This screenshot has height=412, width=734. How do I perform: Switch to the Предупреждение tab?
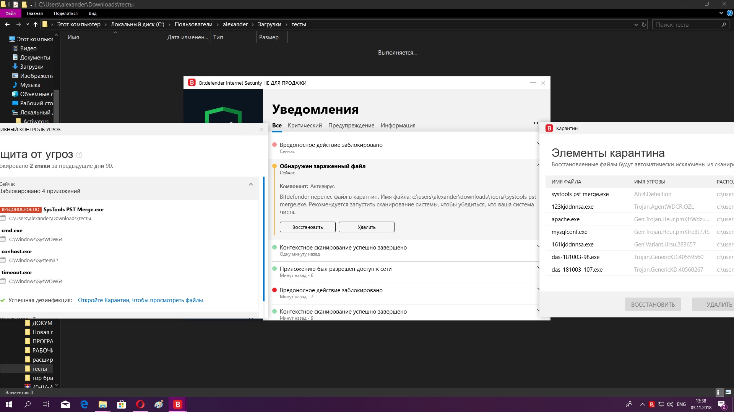pos(351,126)
